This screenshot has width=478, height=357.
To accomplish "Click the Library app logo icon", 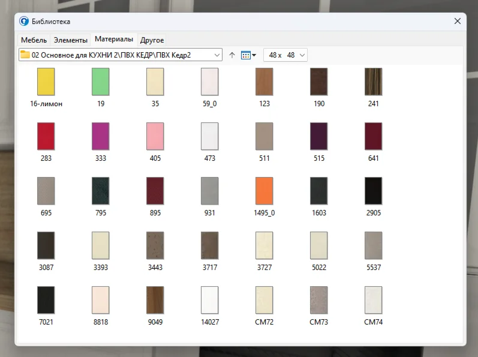I will (24, 22).
